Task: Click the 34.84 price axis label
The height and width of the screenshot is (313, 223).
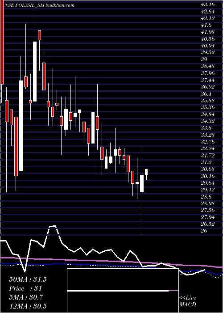Action: [208, 114]
